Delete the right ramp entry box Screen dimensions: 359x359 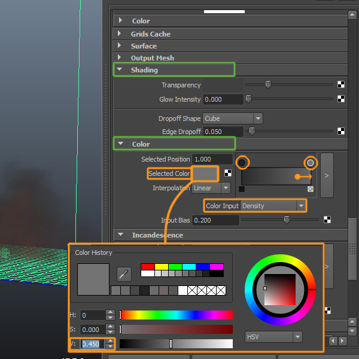(x=311, y=189)
